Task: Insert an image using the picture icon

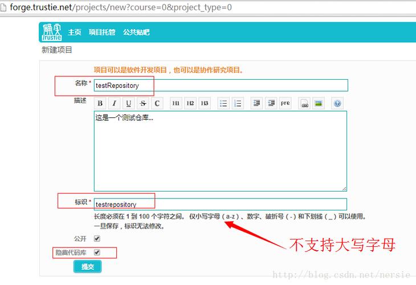Action: pyautogui.click(x=319, y=103)
